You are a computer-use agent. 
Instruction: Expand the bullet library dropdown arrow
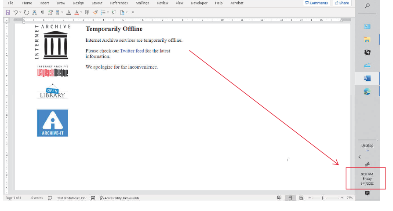tap(108, 12)
